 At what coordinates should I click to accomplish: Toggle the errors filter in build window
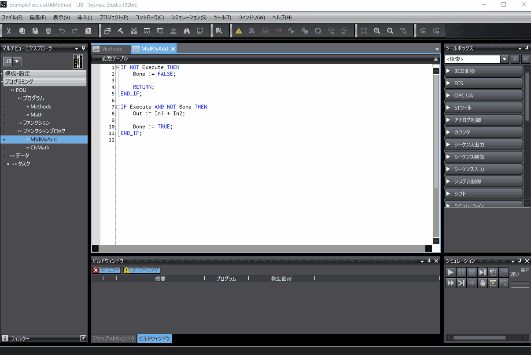point(106,270)
